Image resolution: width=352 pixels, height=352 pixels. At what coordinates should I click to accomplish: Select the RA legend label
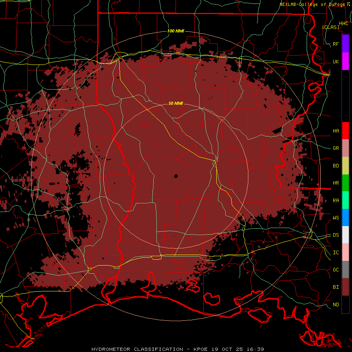pos(336,201)
